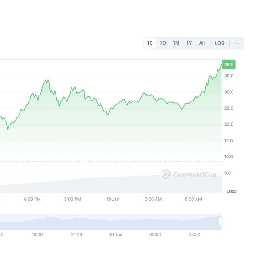This screenshot has height=273, width=273.
Task: Click the 6:00 AM time axis label
Action: [193, 199]
